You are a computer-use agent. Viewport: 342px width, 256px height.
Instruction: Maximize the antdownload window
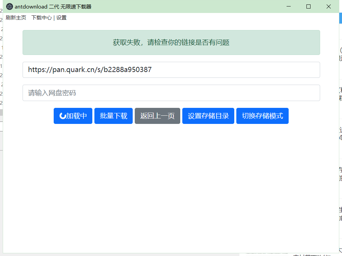point(308,6)
